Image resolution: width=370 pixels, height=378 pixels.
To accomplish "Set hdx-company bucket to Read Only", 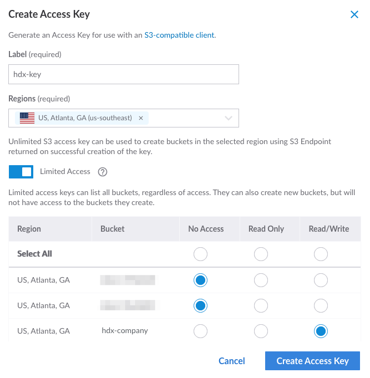I will (261, 331).
